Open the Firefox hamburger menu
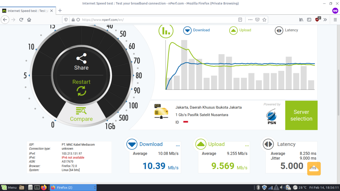This screenshot has height=191, width=340. [x=335, y=20]
